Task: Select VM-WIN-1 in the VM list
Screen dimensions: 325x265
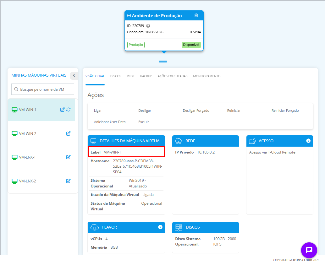Action: click(x=41, y=110)
